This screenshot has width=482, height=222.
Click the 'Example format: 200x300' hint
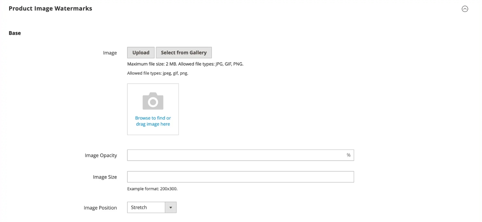tap(152, 189)
